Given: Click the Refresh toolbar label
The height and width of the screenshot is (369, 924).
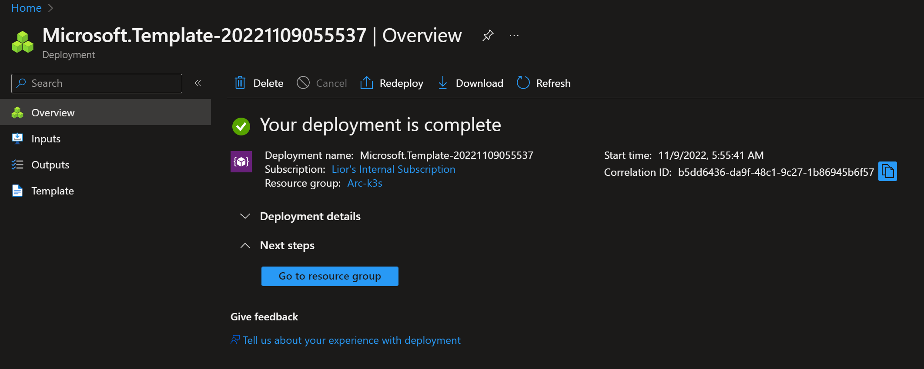Looking at the screenshot, I should tap(553, 83).
